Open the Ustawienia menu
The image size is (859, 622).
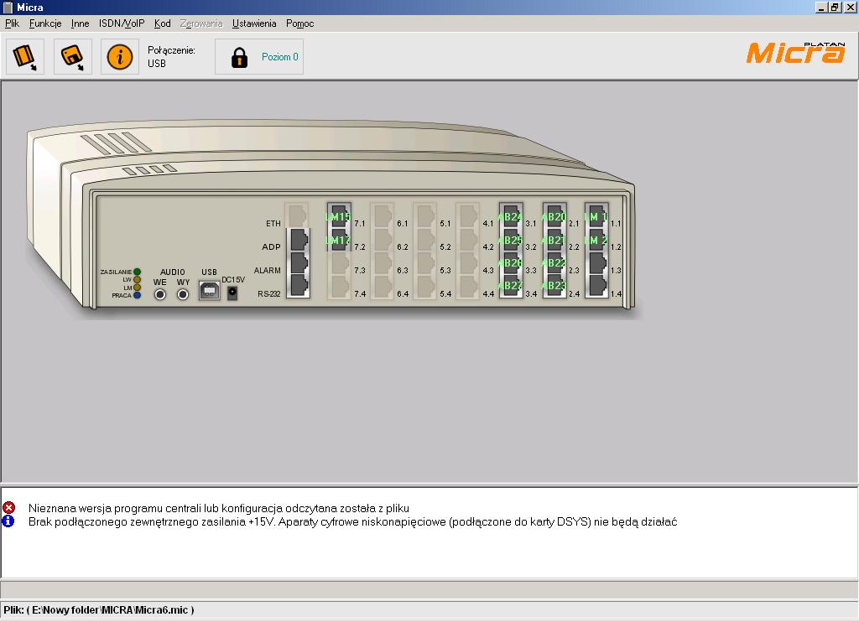[254, 23]
